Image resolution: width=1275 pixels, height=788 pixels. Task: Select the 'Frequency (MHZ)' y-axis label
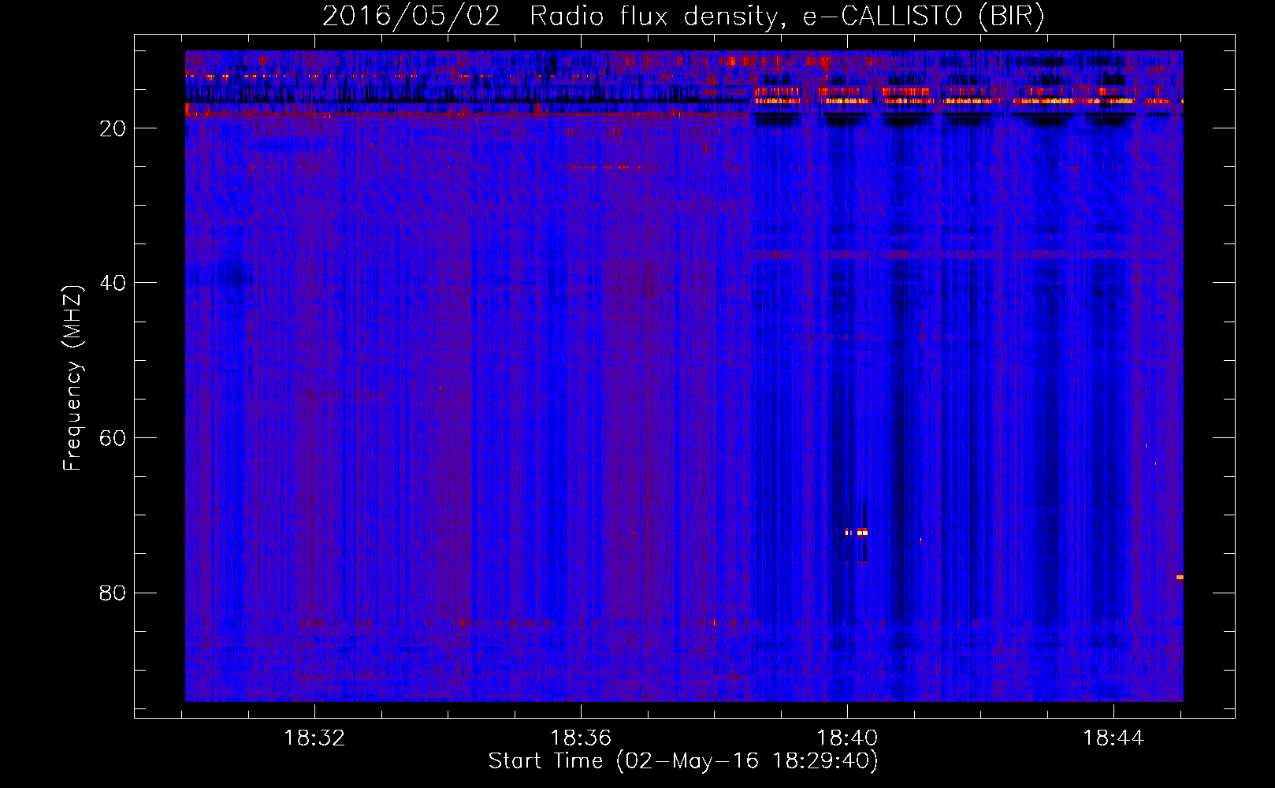tap(72, 378)
